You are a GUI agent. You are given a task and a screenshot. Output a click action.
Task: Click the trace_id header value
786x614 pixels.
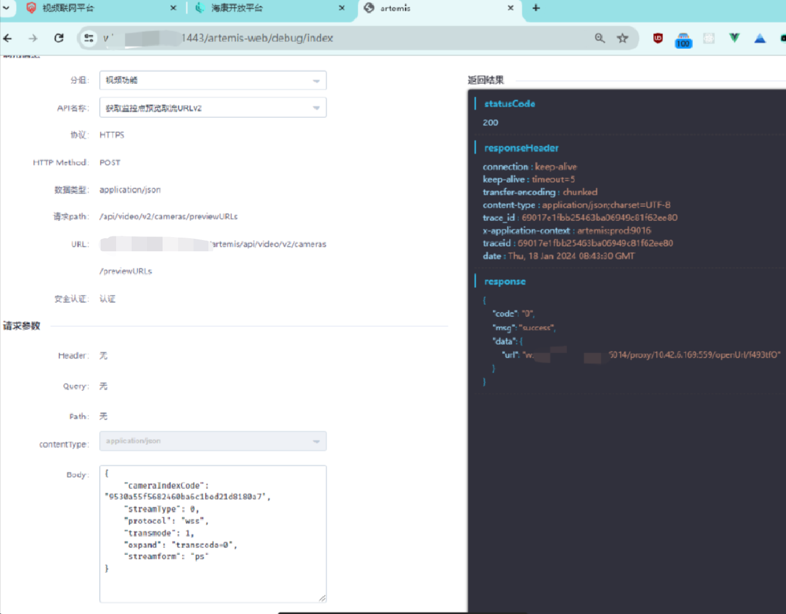coord(600,217)
